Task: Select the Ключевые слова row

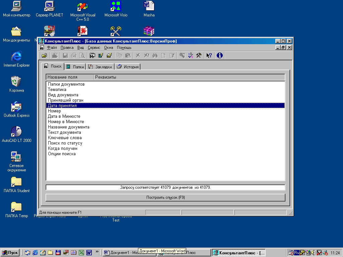Action: pos(165,138)
